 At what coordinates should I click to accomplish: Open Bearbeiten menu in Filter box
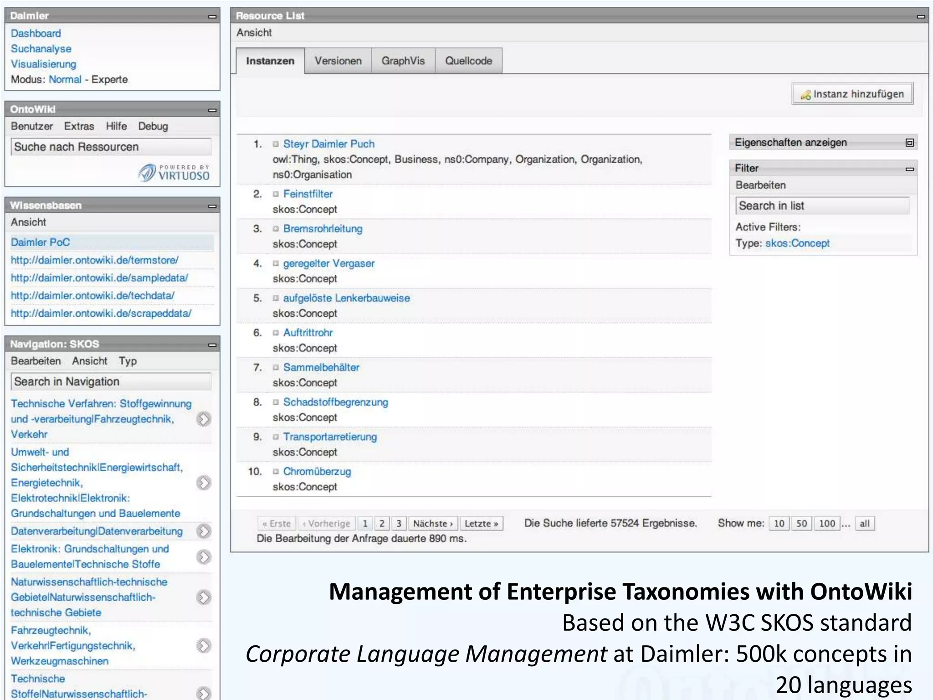761,185
